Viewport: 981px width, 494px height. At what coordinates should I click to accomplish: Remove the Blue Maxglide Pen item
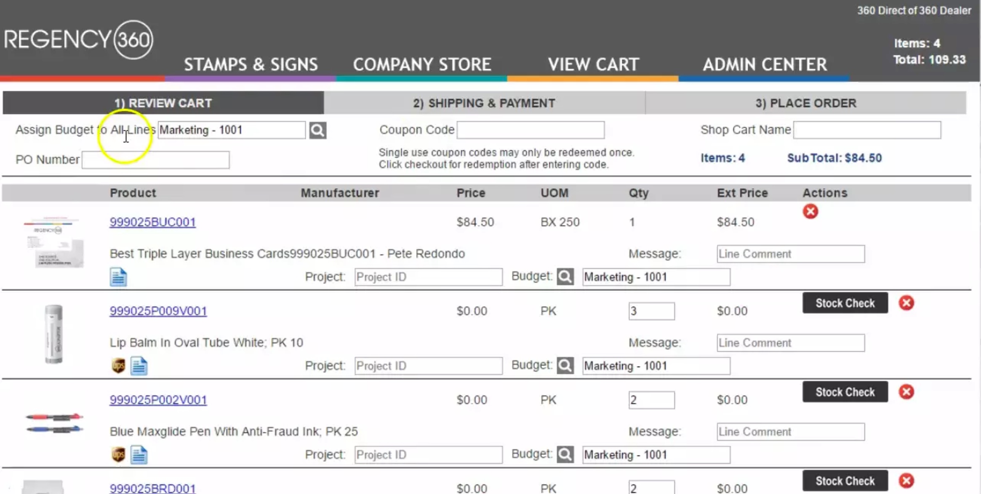(906, 392)
